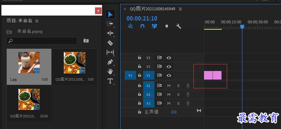Viewport: 281px width, 129px height.
Task: Mute the A3 track
Action: (x=169, y=104)
